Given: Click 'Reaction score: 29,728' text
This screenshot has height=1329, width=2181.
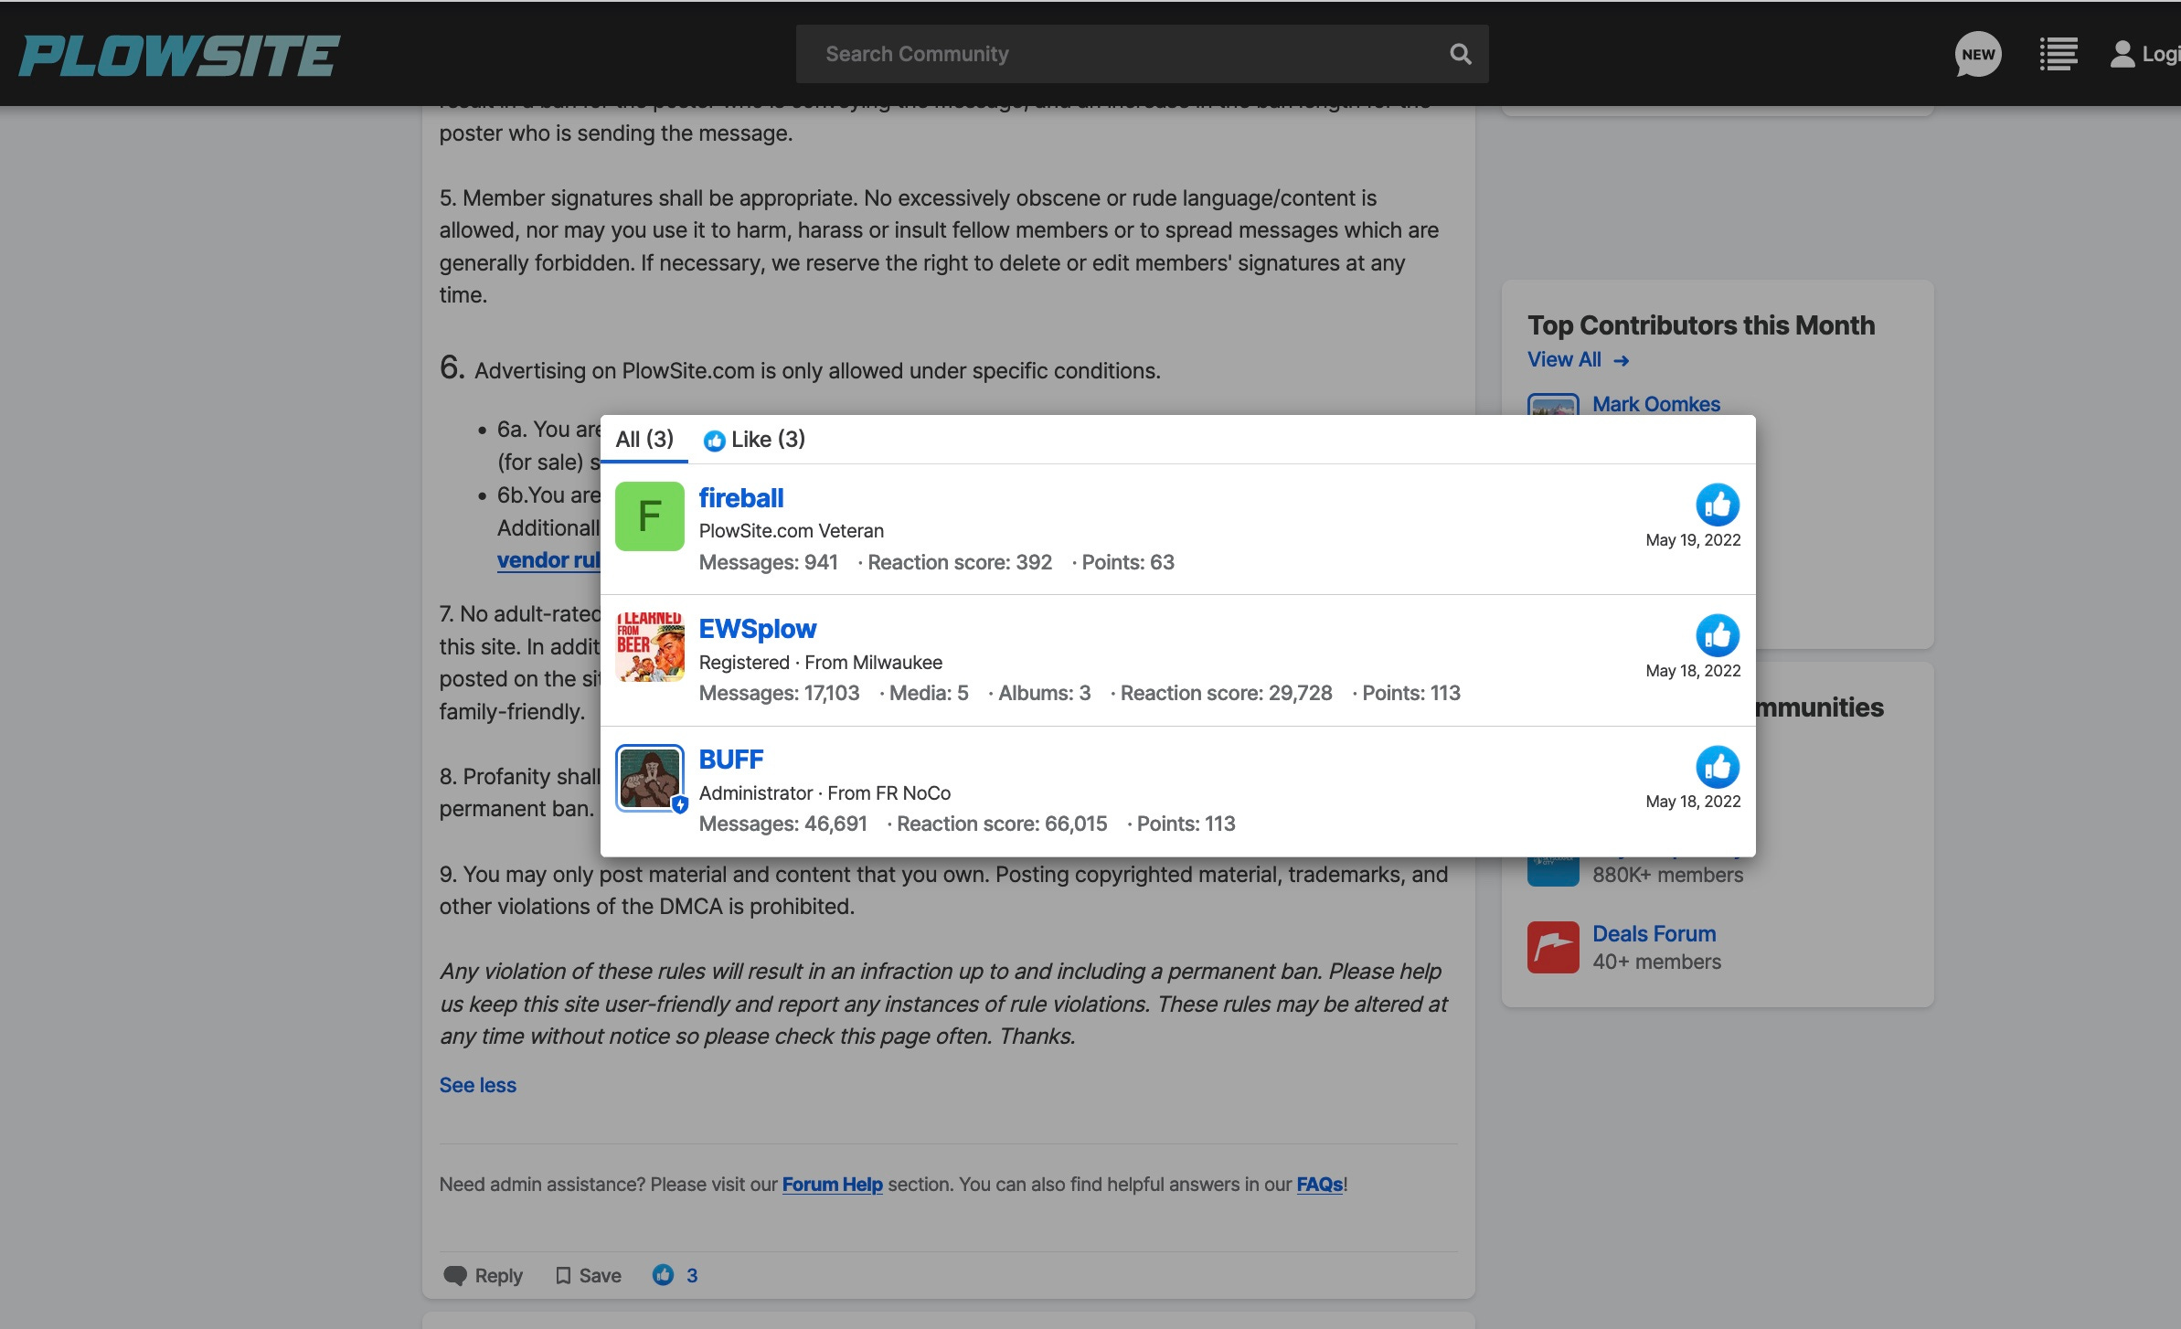Looking at the screenshot, I should pos(1226,693).
